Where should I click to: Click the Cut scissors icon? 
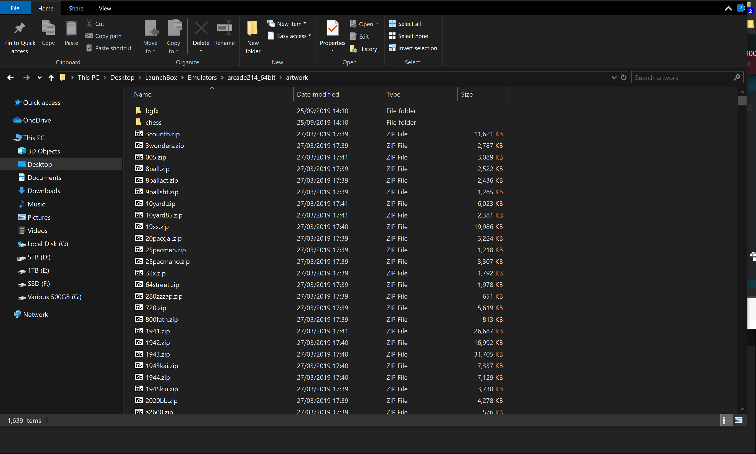point(89,23)
